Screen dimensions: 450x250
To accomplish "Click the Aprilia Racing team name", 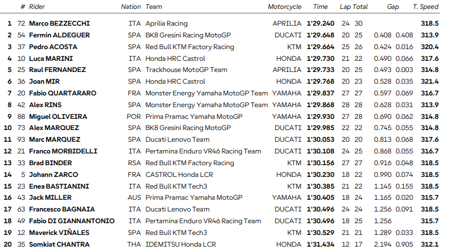I will coord(167,24).
